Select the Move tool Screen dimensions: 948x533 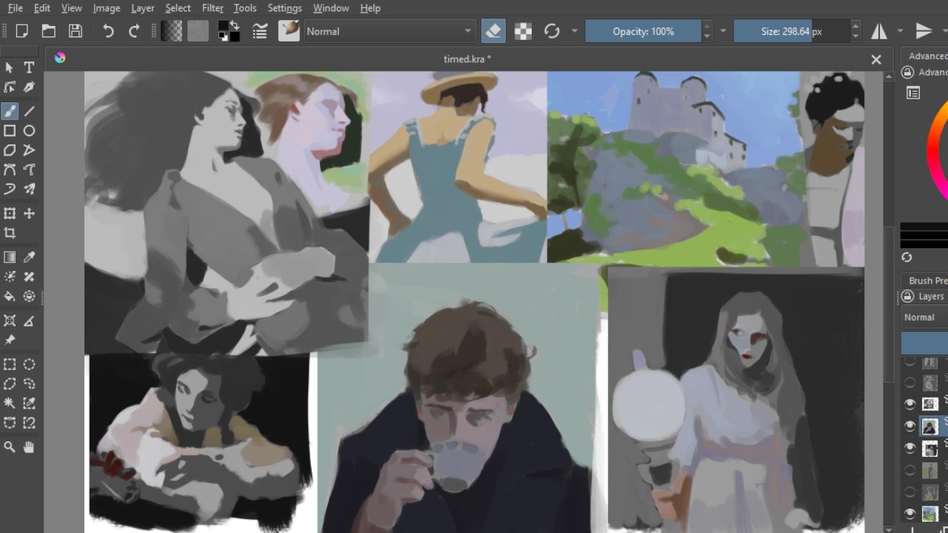[x=29, y=213]
